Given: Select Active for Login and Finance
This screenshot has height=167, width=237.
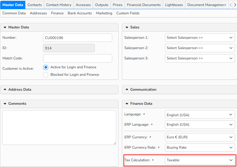Looking at the screenshot, I should pos(46,67).
